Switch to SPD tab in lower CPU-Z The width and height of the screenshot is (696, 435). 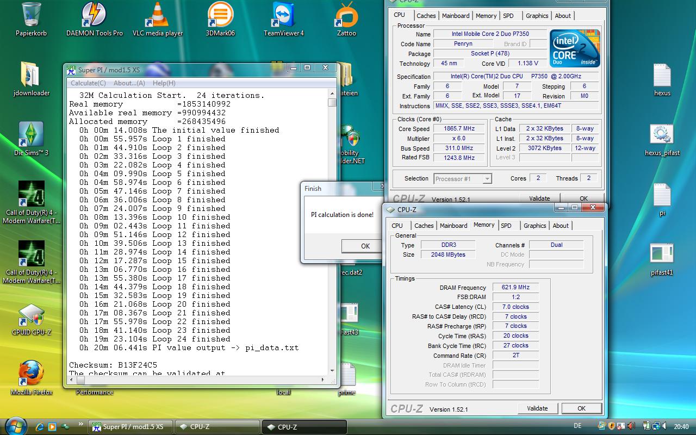(x=506, y=226)
